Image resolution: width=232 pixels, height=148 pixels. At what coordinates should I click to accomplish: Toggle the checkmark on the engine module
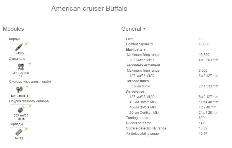(x=30, y=64)
